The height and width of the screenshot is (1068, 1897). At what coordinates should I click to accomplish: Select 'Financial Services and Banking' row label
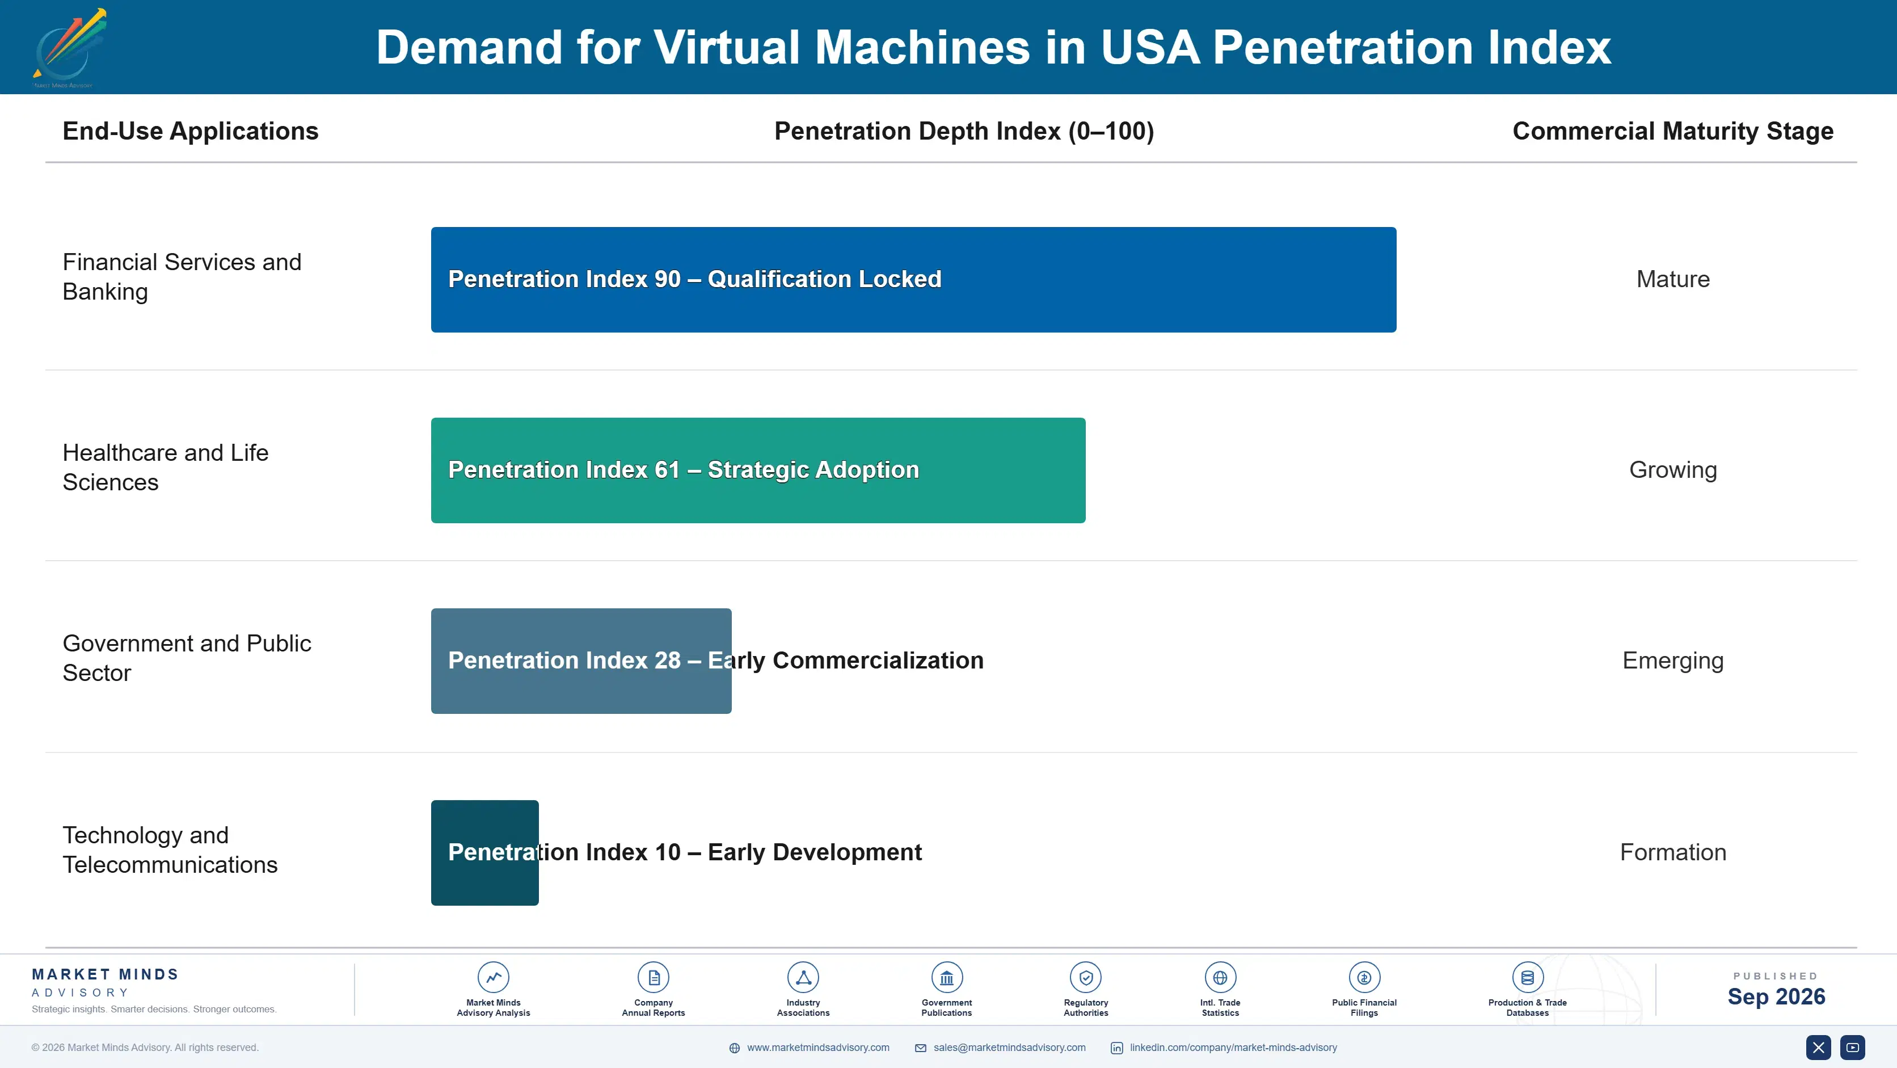tap(182, 276)
